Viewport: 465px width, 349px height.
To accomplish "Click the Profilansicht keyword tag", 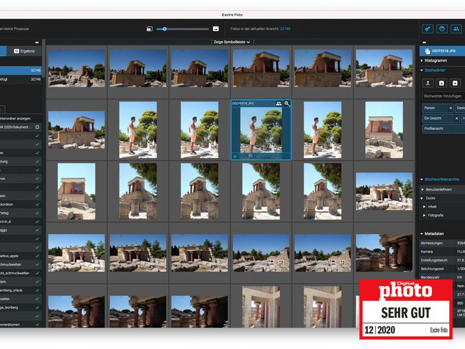I will [444, 129].
